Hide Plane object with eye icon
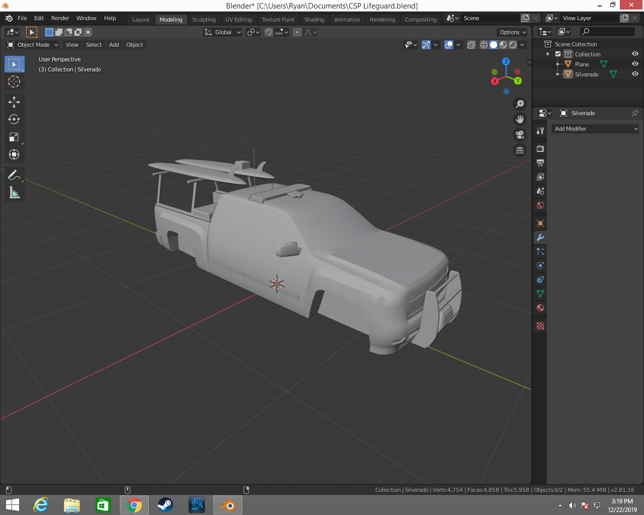 pos(635,64)
